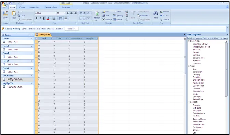The width and height of the screenshot is (230, 135).
Task: Open the View button in ribbon
Action: [x=5, y=16]
